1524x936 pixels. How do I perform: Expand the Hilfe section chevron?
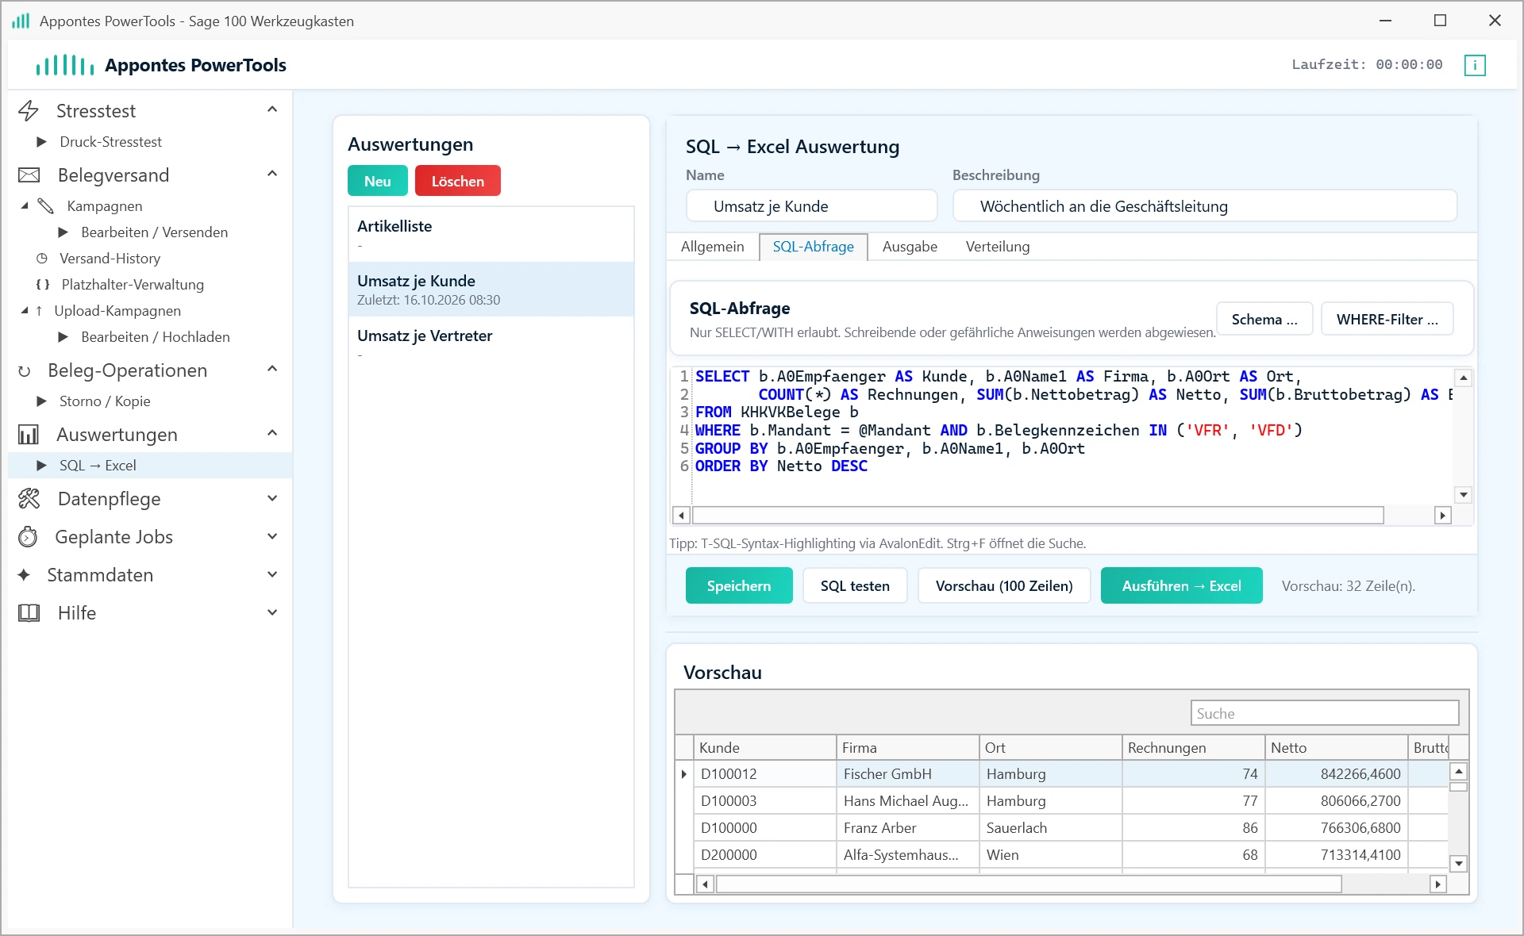tap(272, 612)
